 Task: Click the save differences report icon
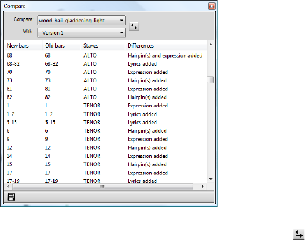[11, 197]
